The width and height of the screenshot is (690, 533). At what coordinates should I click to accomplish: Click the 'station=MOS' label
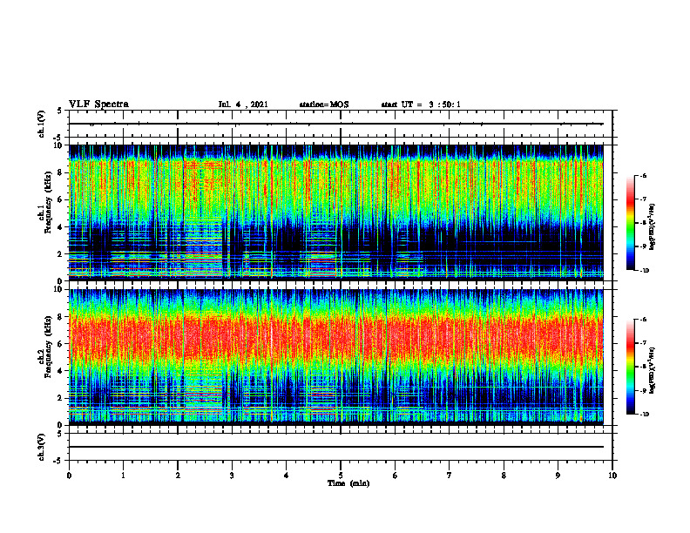(x=324, y=105)
